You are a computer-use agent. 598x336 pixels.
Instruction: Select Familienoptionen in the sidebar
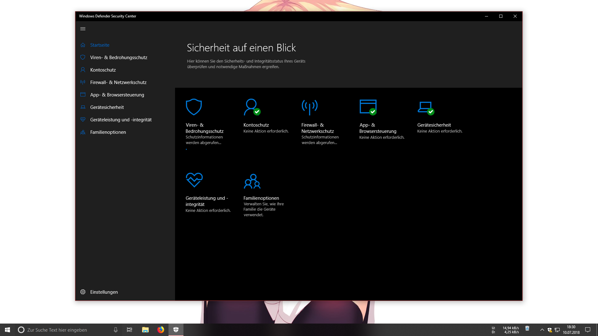click(108, 132)
